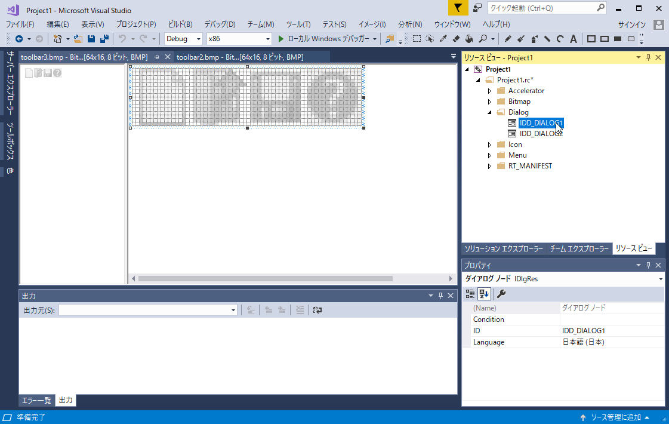
Task: Click the undo arrow icon
Action: click(122, 39)
